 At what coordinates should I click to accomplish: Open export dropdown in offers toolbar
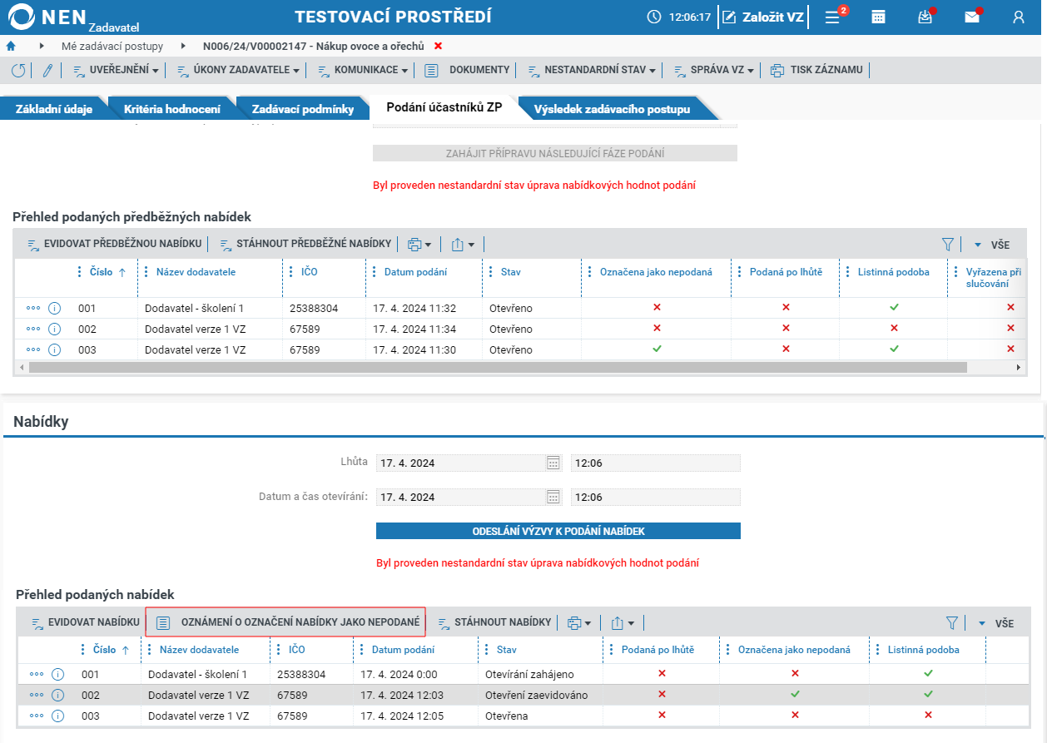coord(623,623)
